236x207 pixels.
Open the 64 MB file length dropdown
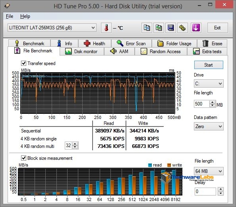(209, 171)
